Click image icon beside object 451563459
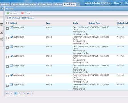Screen dimensions: 128x103 (x=11, y=46)
